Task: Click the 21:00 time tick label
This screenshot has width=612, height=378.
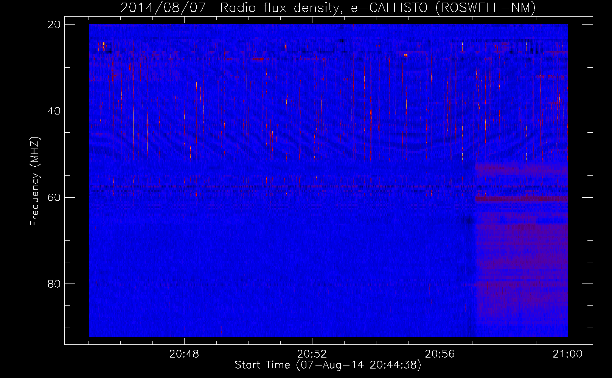Action: [x=567, y=354]
